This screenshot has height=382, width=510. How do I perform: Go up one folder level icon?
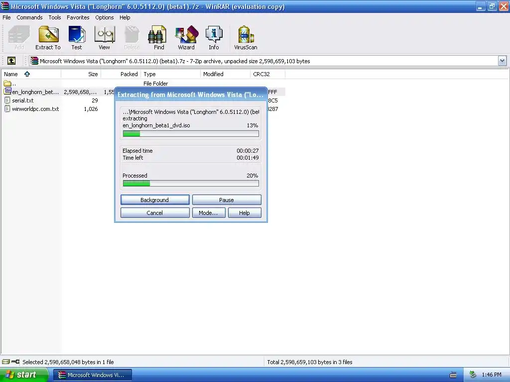[11, 61]
